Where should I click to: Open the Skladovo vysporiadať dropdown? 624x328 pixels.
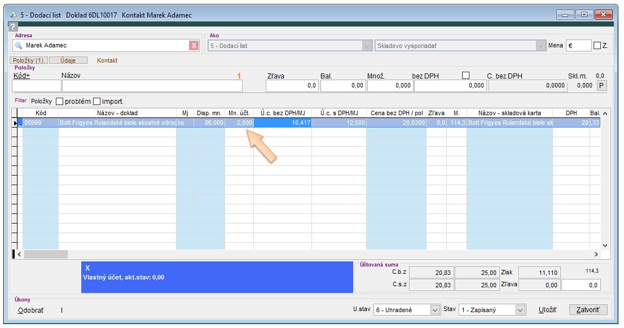click(540, 46)
